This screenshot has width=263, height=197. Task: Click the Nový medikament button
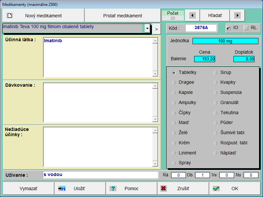click(43, 16)
